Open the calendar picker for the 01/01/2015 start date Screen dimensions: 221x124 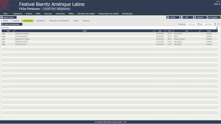198,24
